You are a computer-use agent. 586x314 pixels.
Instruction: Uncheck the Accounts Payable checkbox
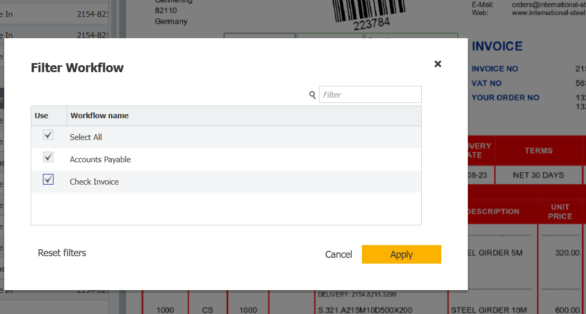click(48, 157)
